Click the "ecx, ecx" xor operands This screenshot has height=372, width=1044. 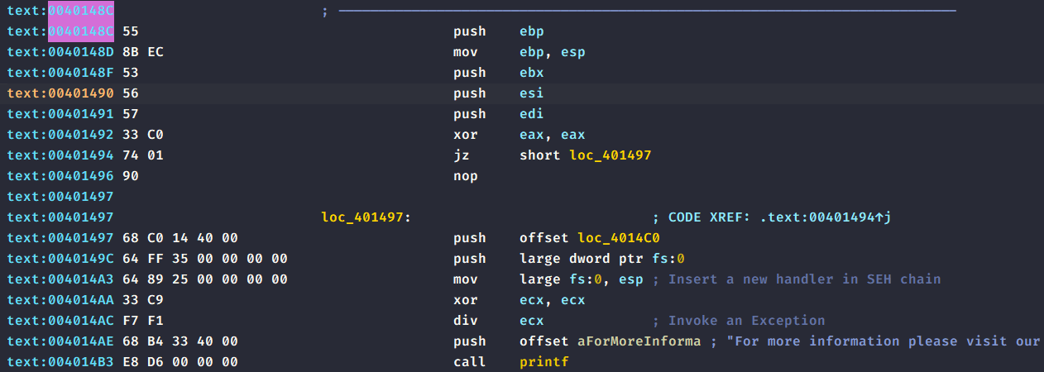(x=552, y=300)
